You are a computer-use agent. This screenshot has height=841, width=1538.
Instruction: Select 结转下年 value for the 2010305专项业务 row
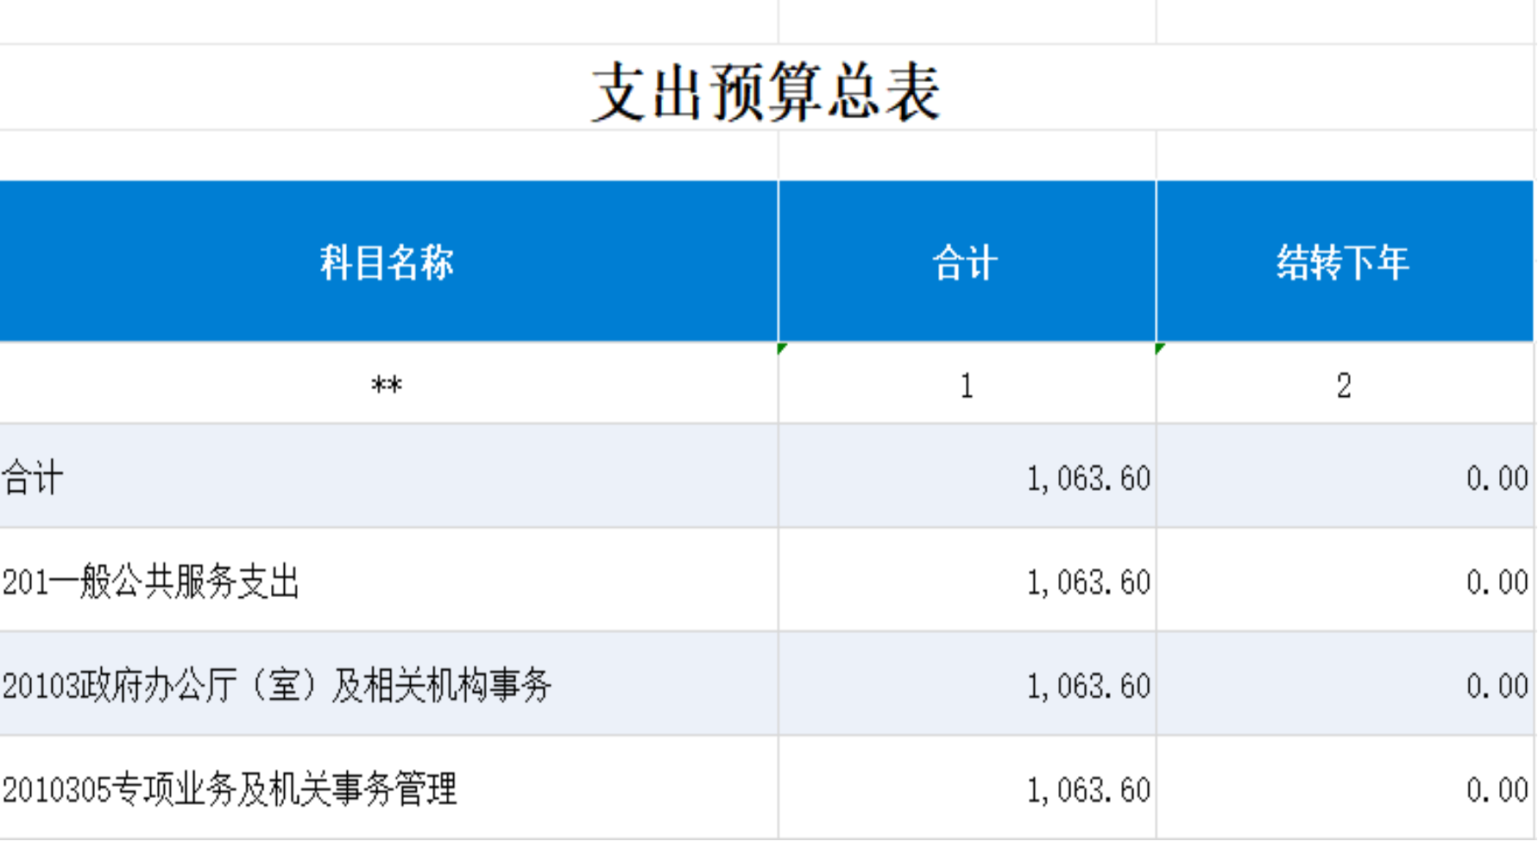pyautogui.click(x=1496, y=789)
